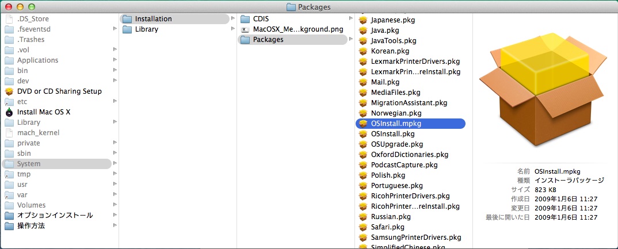This screenshot has height=249, width=618.
Task: Click the Packages folder icon in title bar
Action: (x=291, y=7)
